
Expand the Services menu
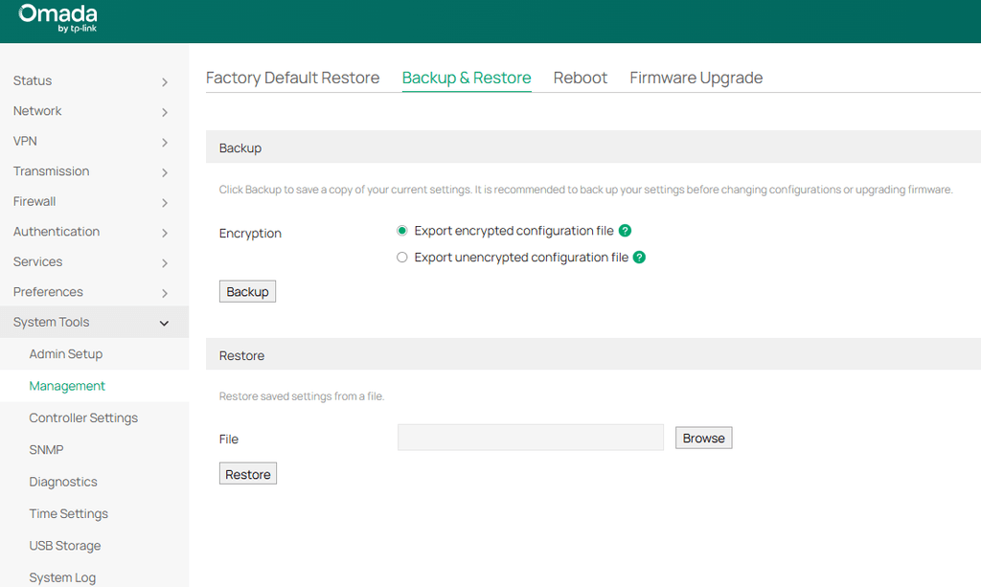(x=95, y=261)
